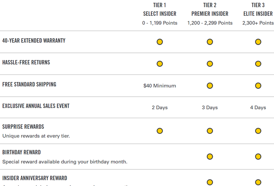This screenshot has width=274, height=186.
Task: Click Tier 2 dot for Free Standard Shipping
Action: (x=210, y=86)
